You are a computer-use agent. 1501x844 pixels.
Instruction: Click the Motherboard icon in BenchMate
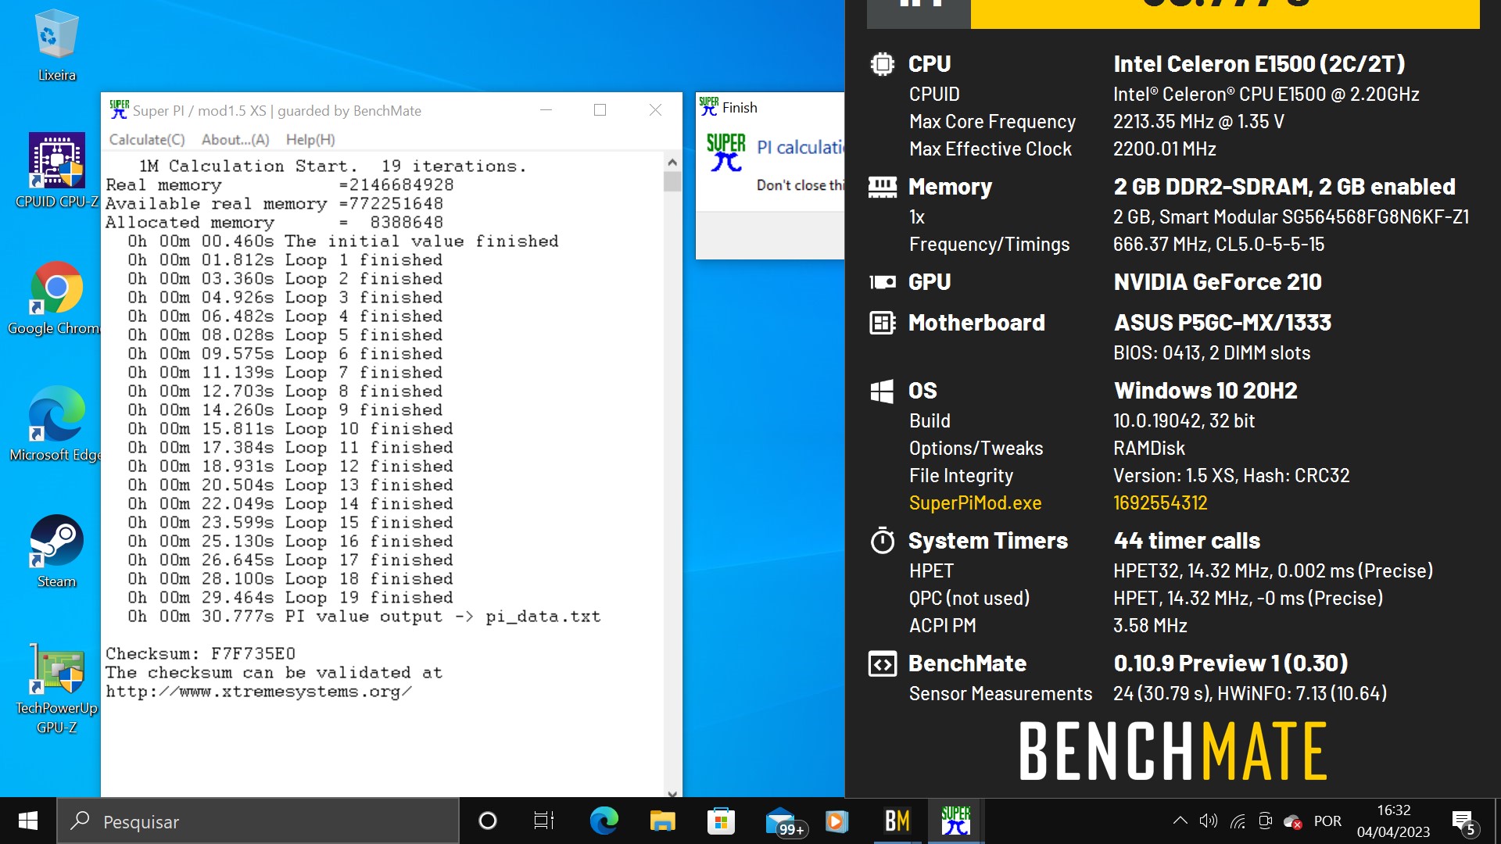(883, 323)
